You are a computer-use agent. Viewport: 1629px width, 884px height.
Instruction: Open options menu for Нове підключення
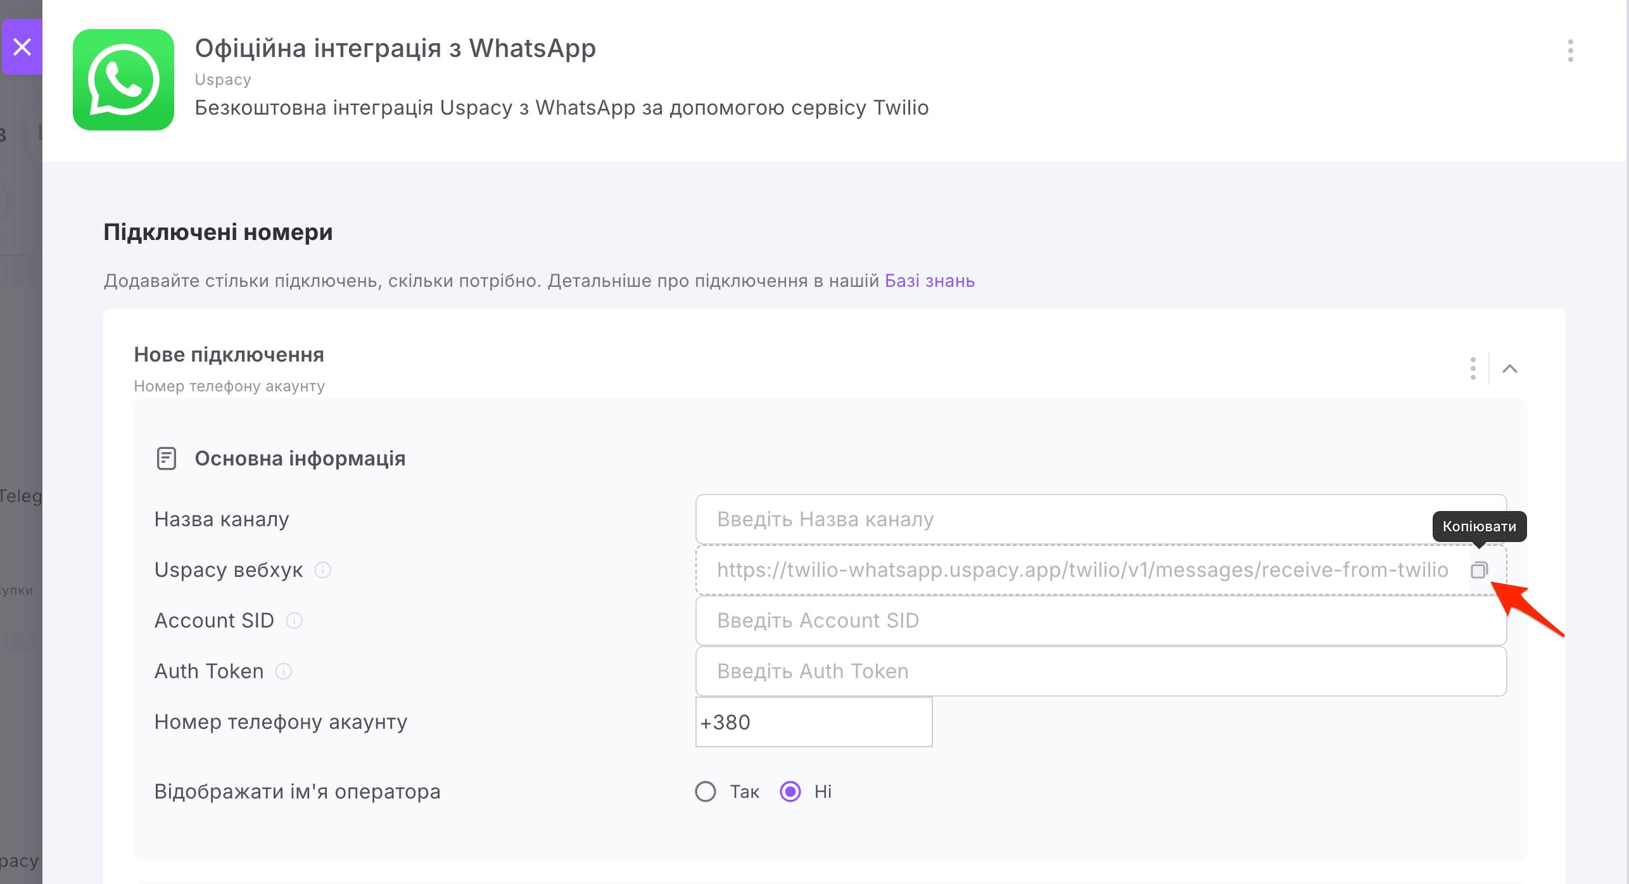tap(1473, 368)
